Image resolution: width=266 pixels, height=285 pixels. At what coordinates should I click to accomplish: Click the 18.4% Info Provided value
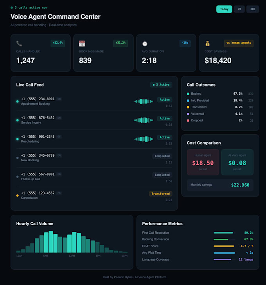pyautogui.click(x=238, y=101)
